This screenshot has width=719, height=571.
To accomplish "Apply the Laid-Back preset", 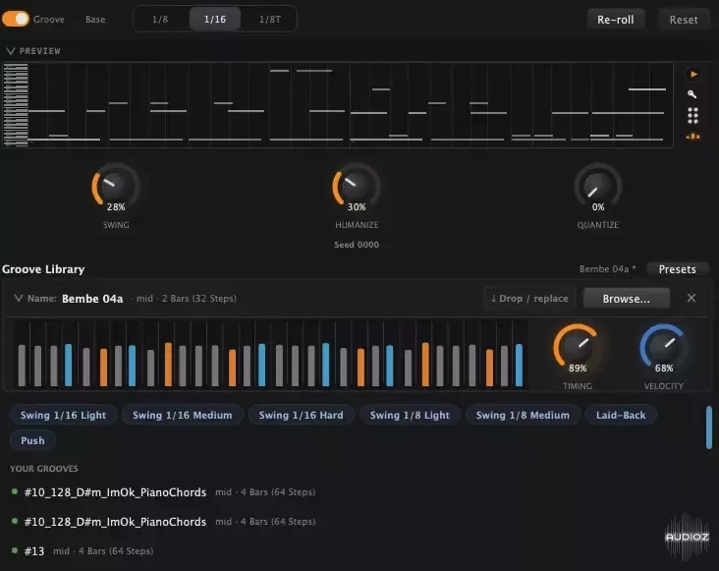I will 621,415.
